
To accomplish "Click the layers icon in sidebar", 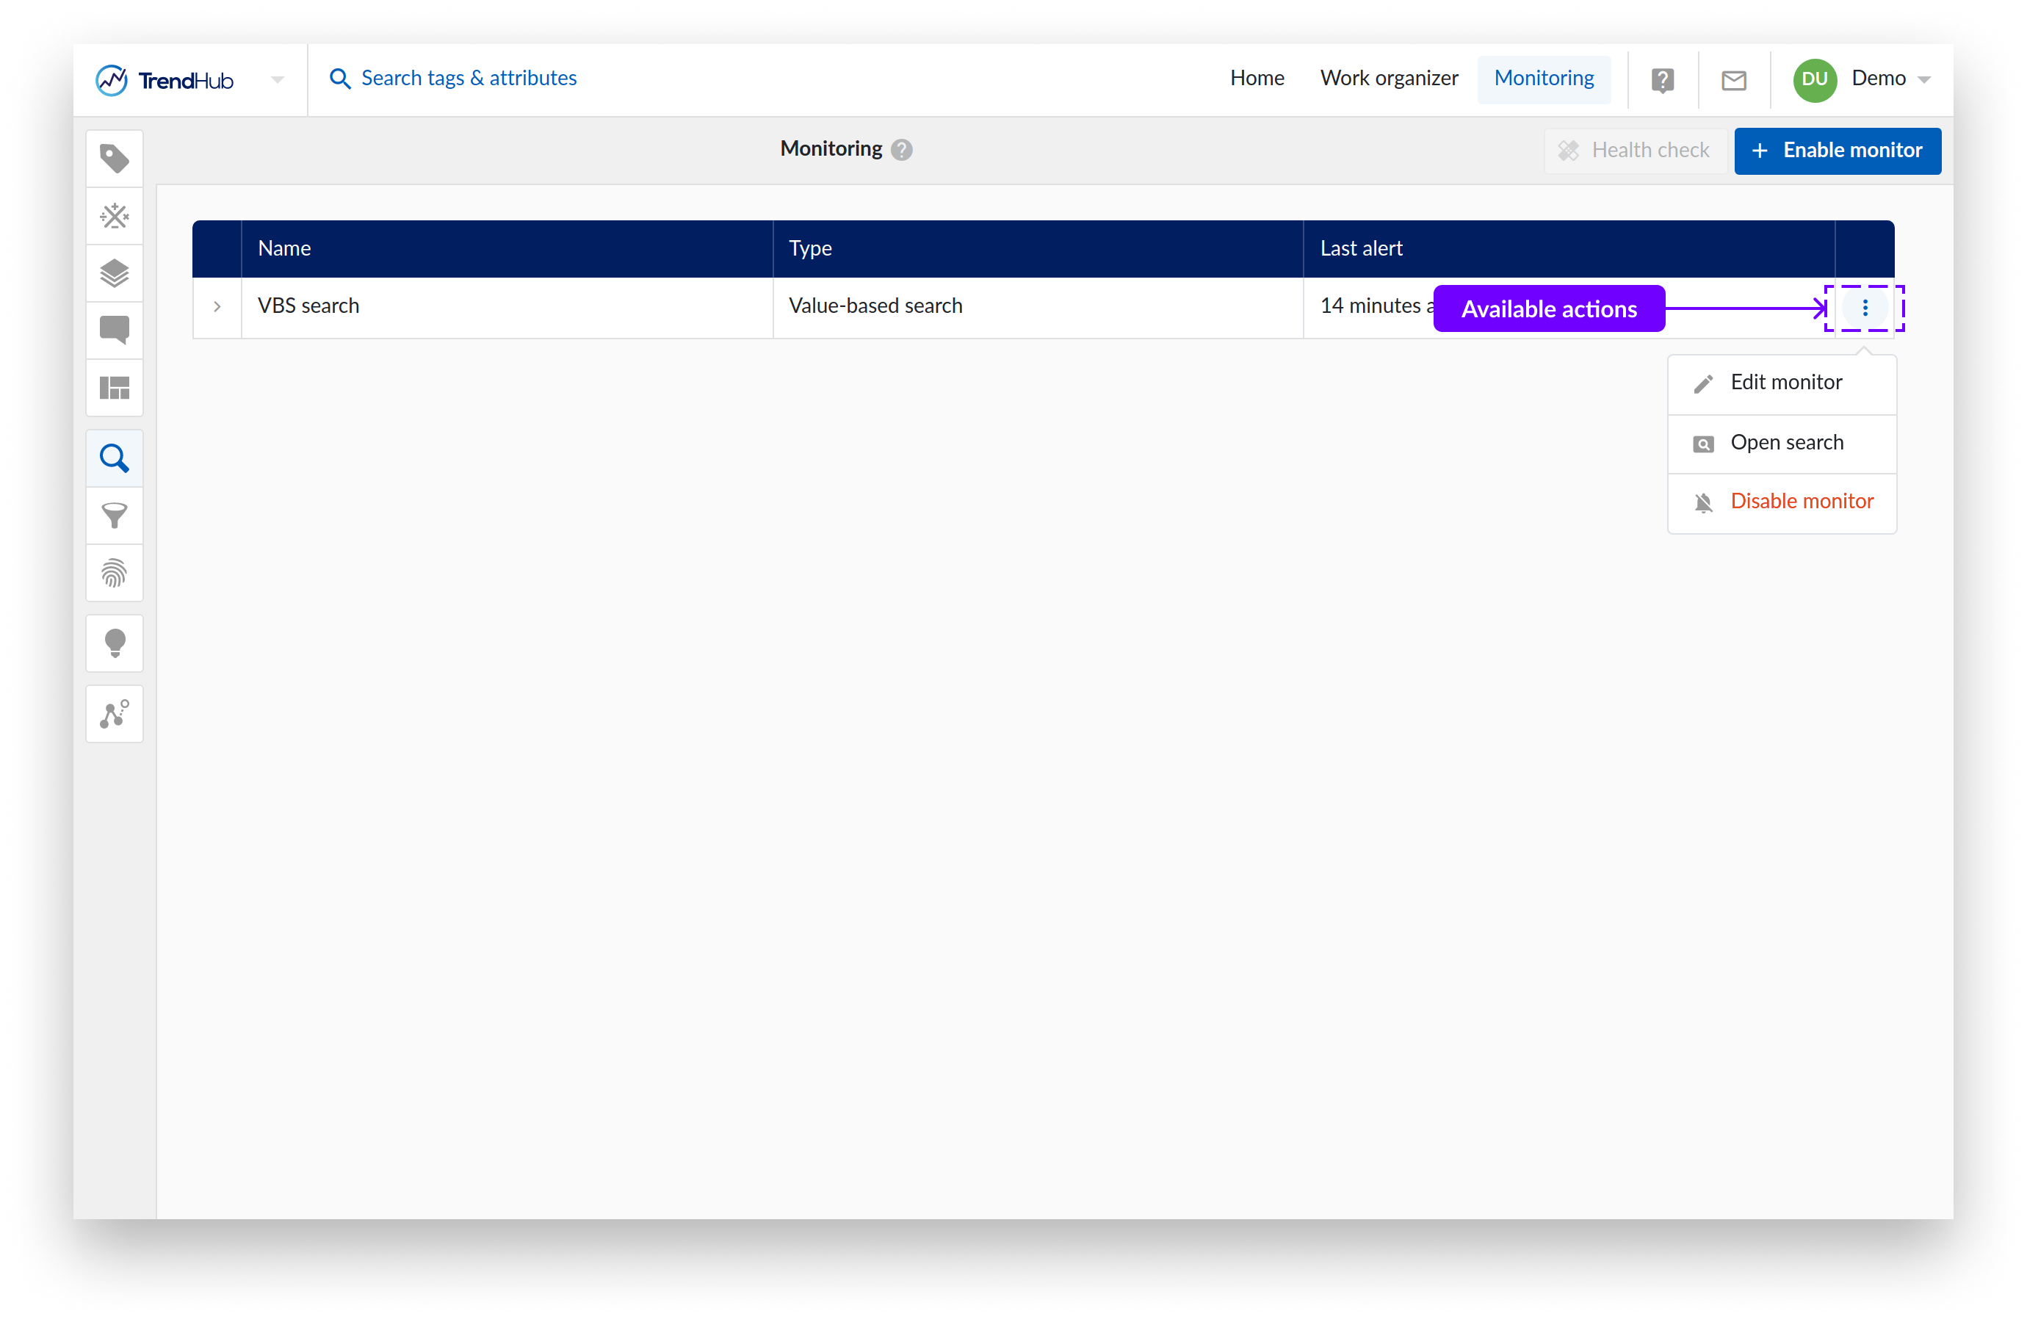I will 114,273.
